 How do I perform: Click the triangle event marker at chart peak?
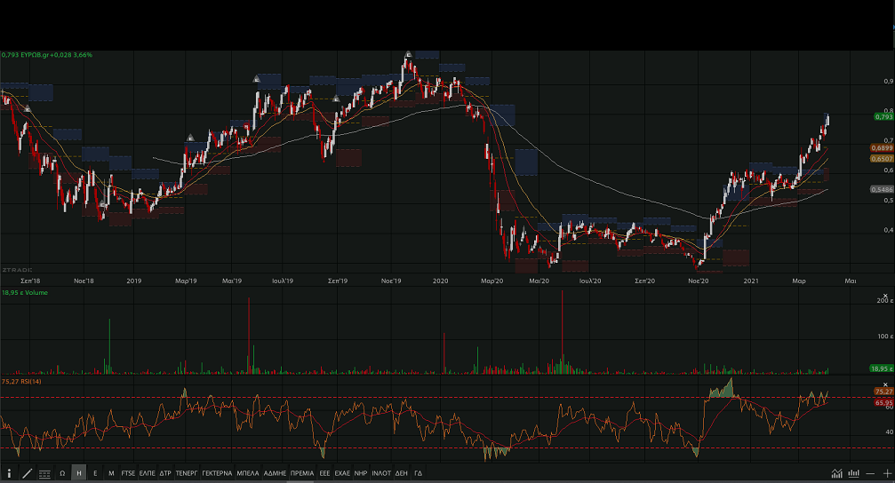tap(408, 55)
